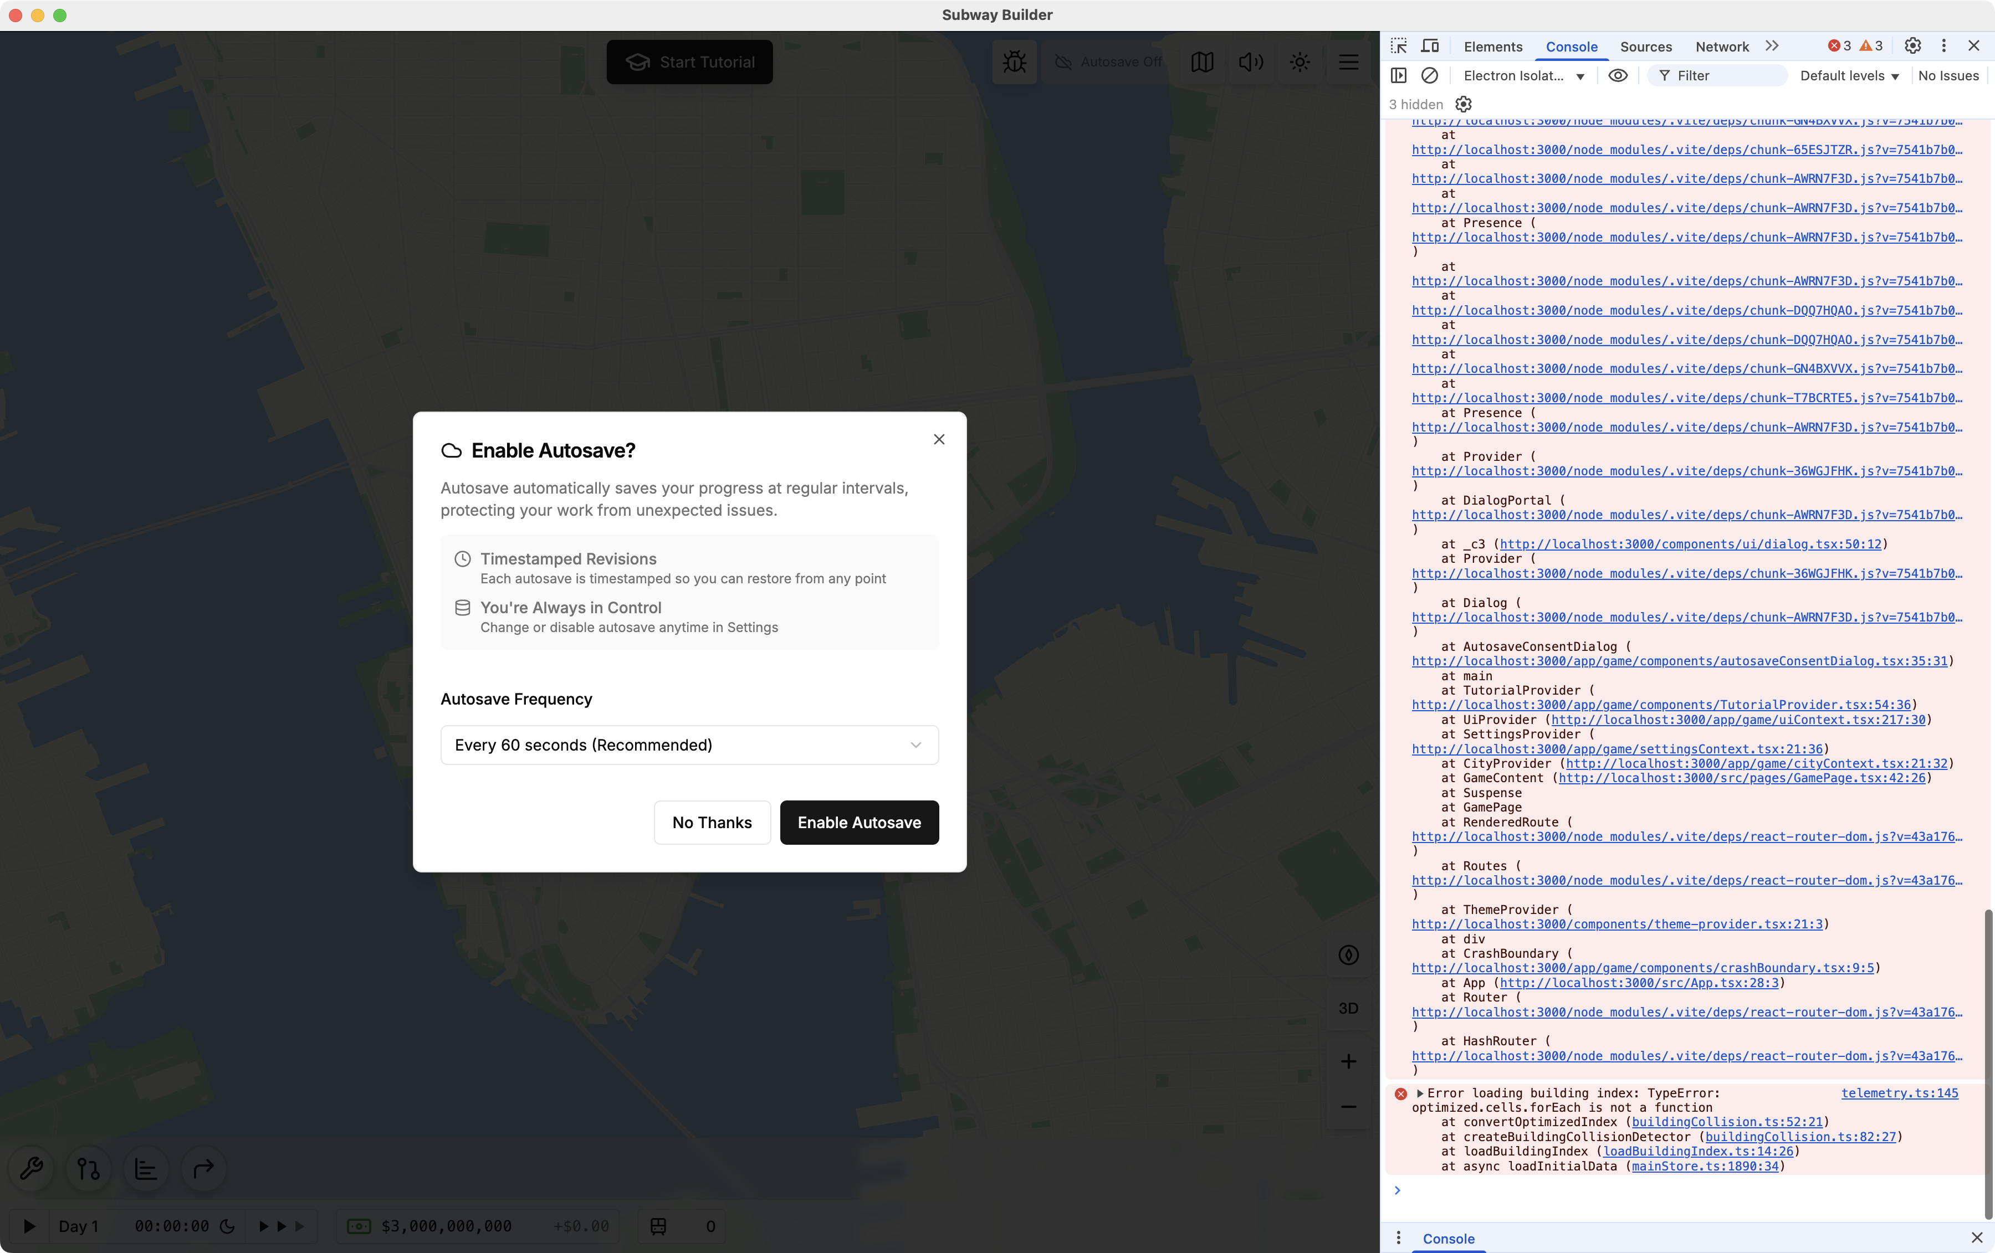Toggle 3D map mode
This screenshot has height=1253, width=1995.
point(1348,1008)
